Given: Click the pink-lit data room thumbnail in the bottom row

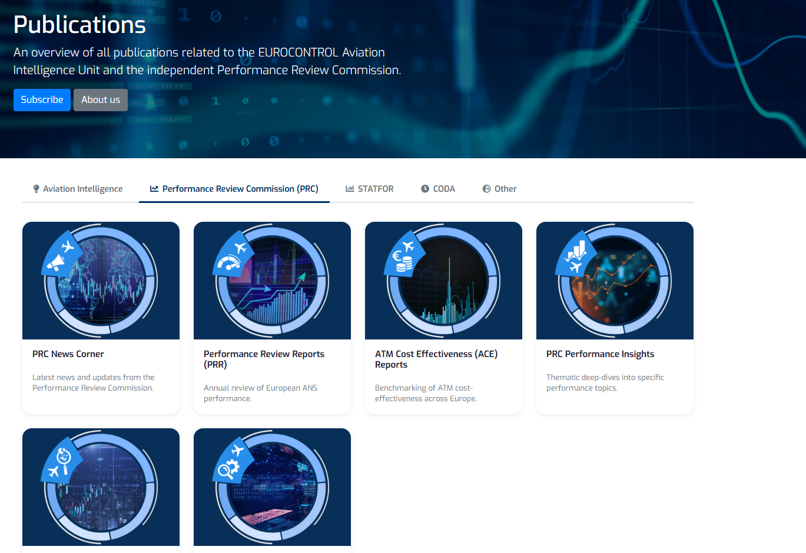Looking at the screenshot, I should 272,487.
